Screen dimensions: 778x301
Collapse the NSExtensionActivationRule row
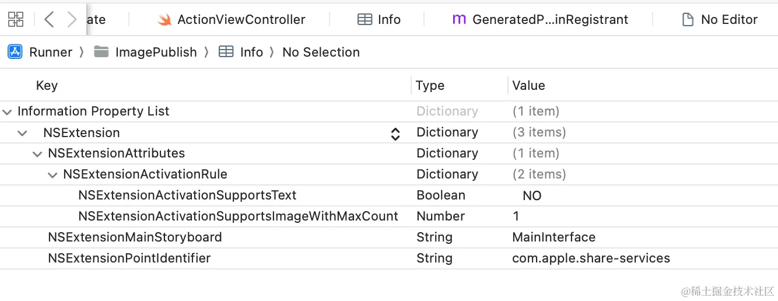[52, 175]
